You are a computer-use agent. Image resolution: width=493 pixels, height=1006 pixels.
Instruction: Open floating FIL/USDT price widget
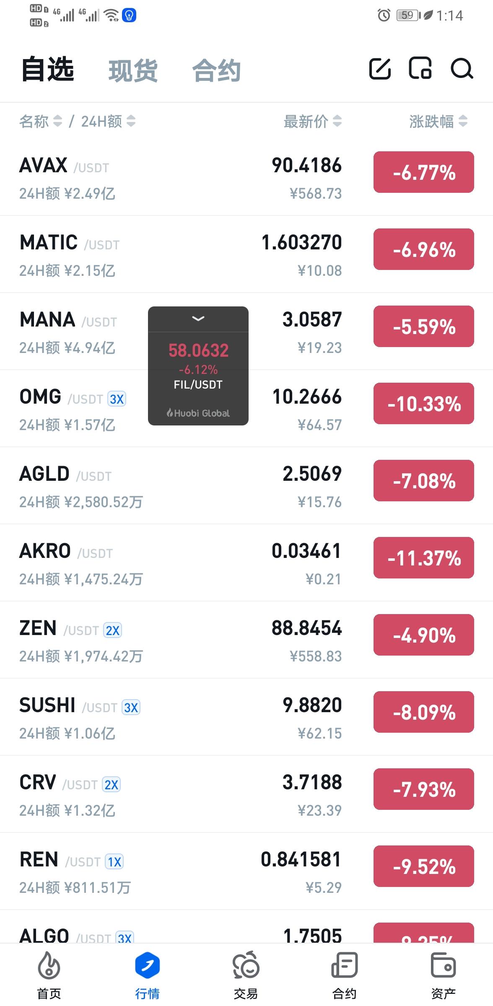click(x=198, y=369)
